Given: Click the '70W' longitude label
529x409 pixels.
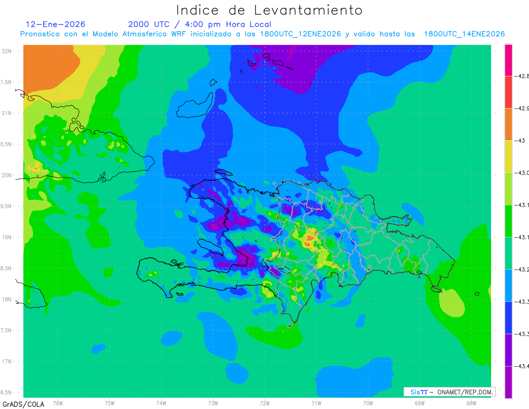Looking at the screenshot, I should (368, 403).
